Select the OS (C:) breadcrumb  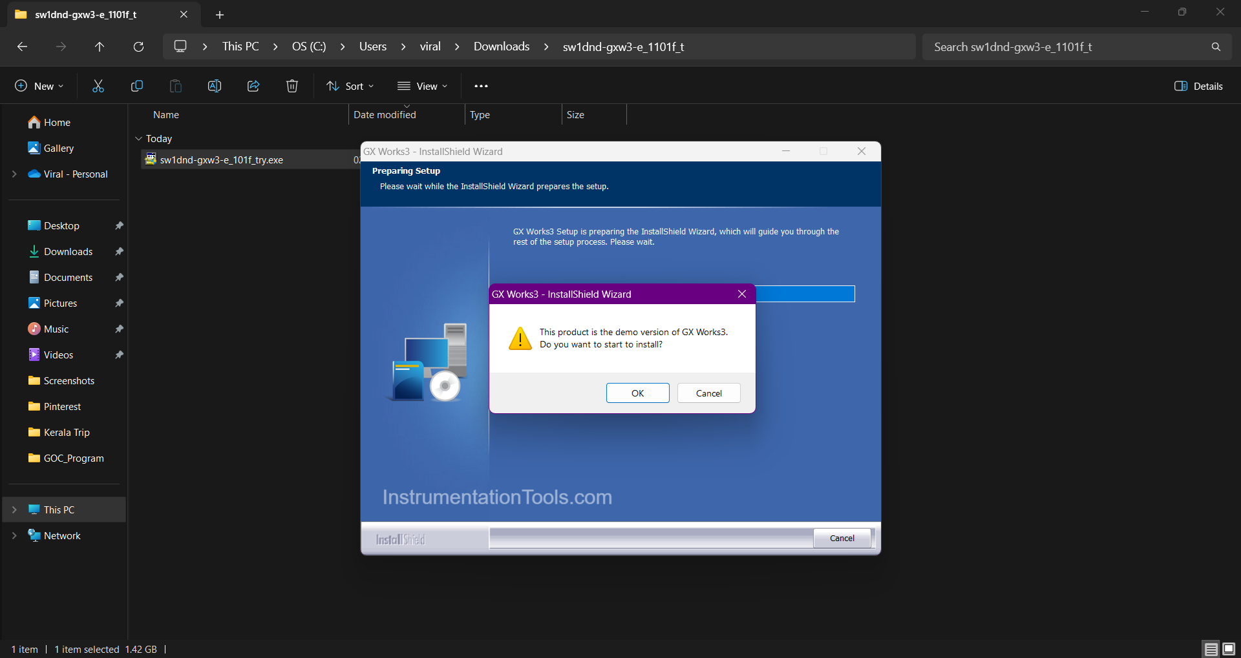pyautogui.click(x=309, y=46)
